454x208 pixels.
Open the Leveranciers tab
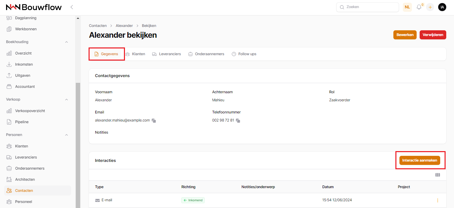[167, 54]
